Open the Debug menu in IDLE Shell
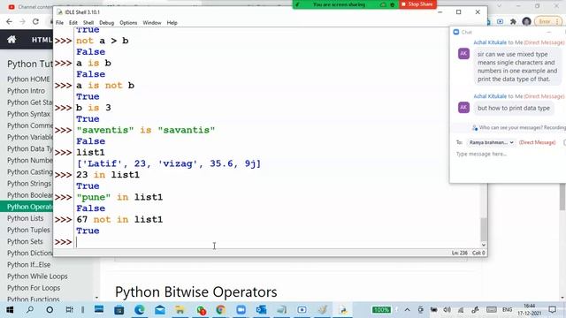 106,23
